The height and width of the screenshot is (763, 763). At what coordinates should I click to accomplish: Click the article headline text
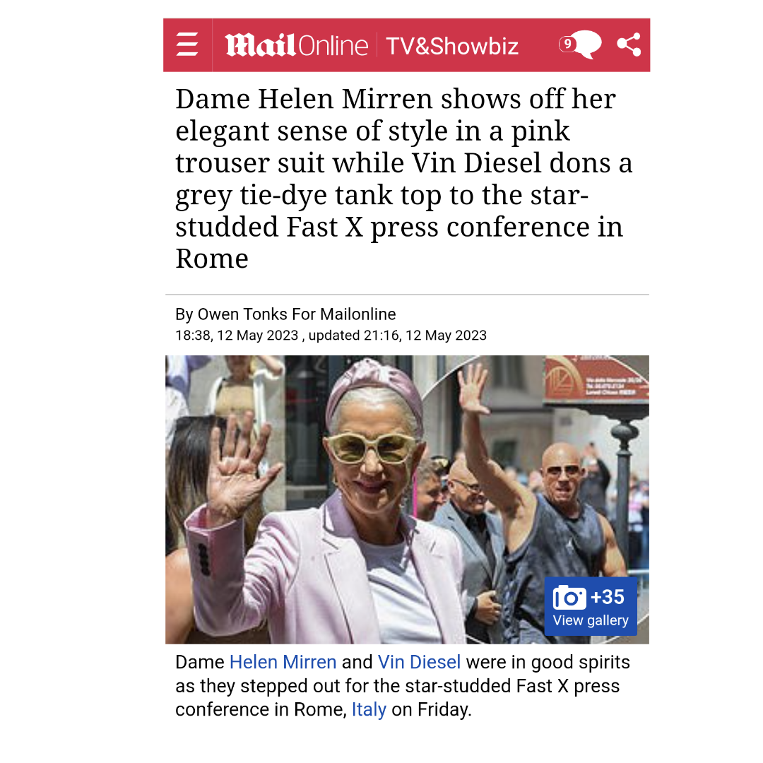click(x=404, y=179)
